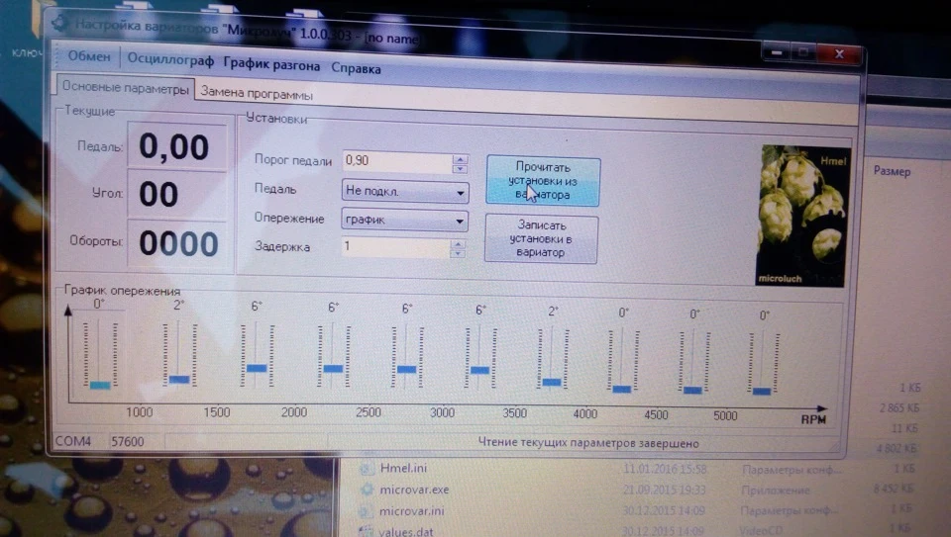Viewport: 951px width, 537px height.
Task: Click Записать установки в вариатор button
Action: tap(541, 238)
